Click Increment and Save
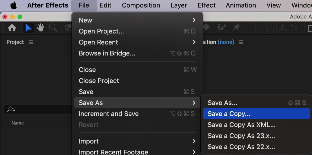312x155 pixels. [x=109, y=114]
